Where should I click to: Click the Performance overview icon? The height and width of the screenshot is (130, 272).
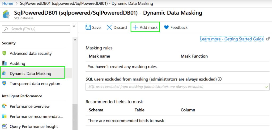click(x=4, y=106)
